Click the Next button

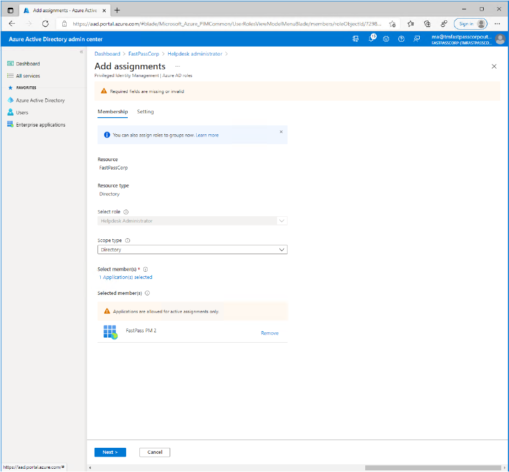click(110, 452)
